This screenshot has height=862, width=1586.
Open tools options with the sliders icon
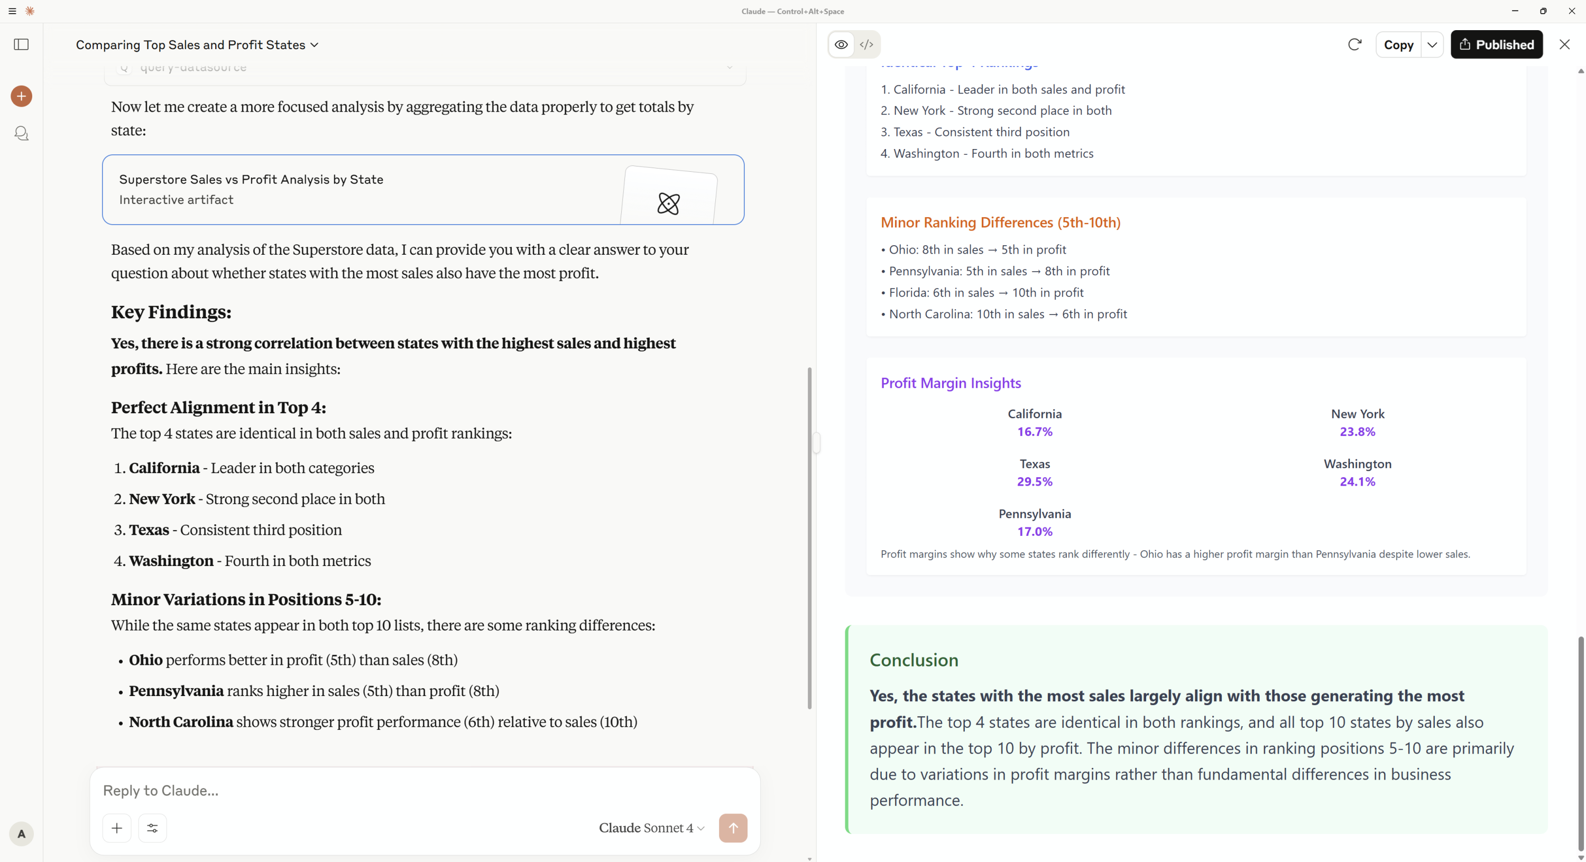click(x=152, y=828)
